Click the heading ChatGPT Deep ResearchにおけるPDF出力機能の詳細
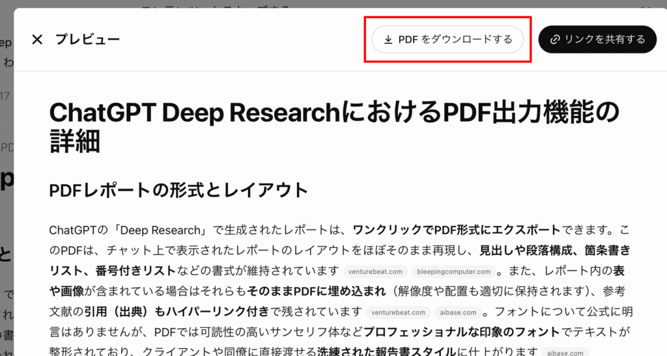667x356 pixels. coord(334,127)
